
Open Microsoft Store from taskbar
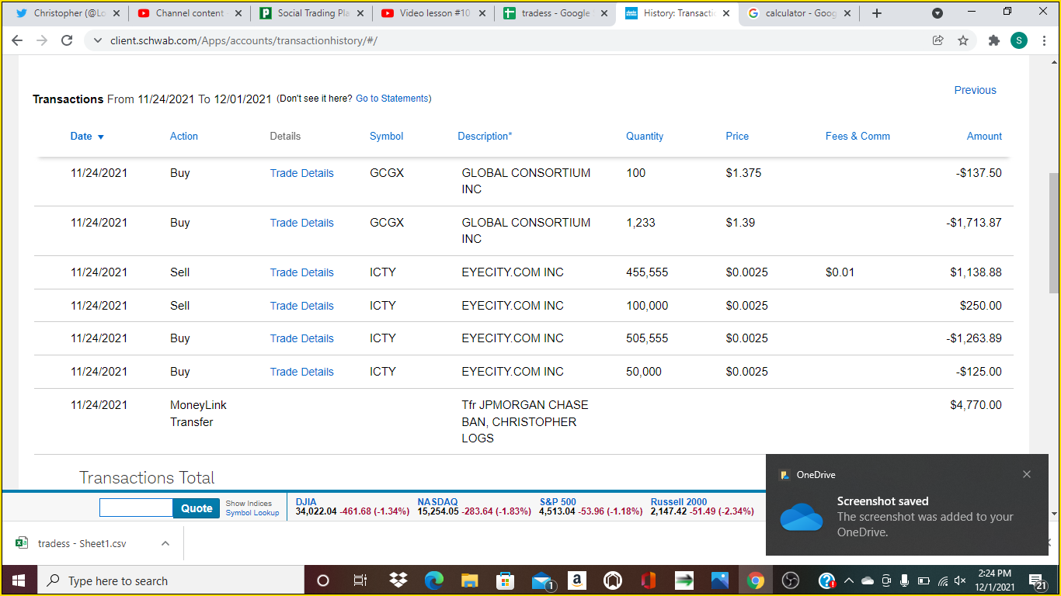(506, 580)
